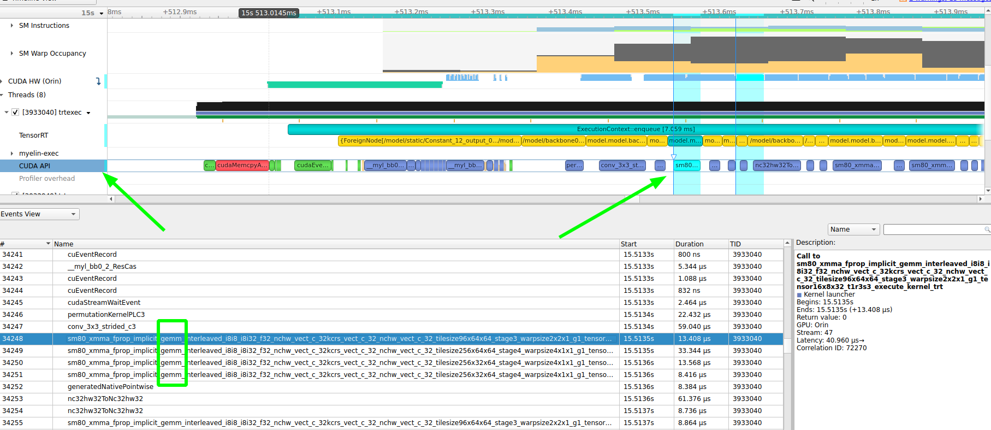Expand the SM Warp Occupancy row
Image resolution: width=991 pixels, height=430 pixels.
click(12, 54)
